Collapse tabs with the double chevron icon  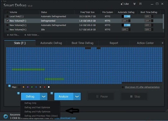point(163,43)
